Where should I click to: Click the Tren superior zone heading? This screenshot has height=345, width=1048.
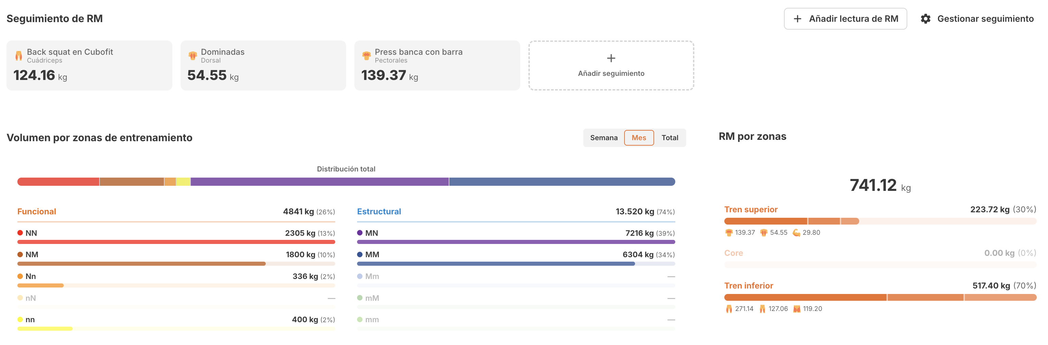pyautogui.click(x=751, y=209)
